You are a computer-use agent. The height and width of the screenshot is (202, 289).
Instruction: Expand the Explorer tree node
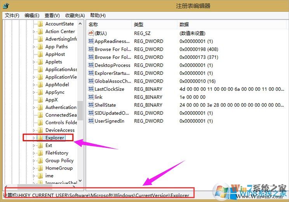tap(34, 138)
